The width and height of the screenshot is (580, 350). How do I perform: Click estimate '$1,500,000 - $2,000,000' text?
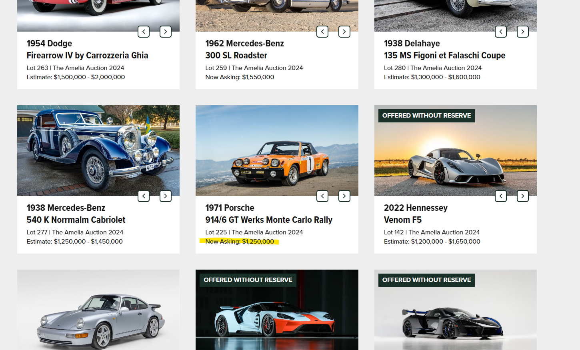click(89, 77)
